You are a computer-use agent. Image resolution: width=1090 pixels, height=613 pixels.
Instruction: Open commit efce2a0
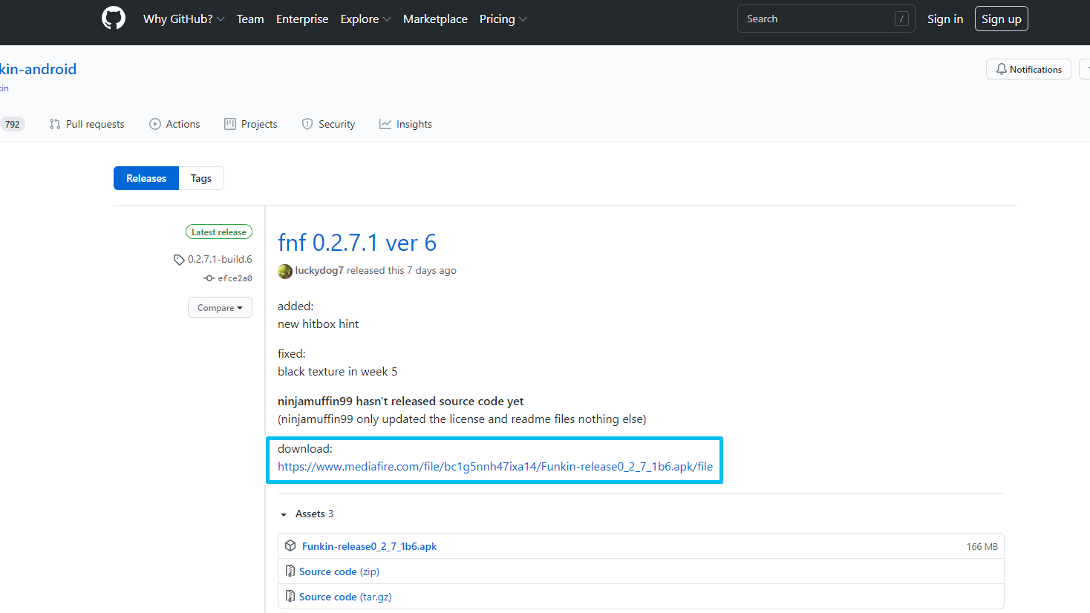coord(235,278)
